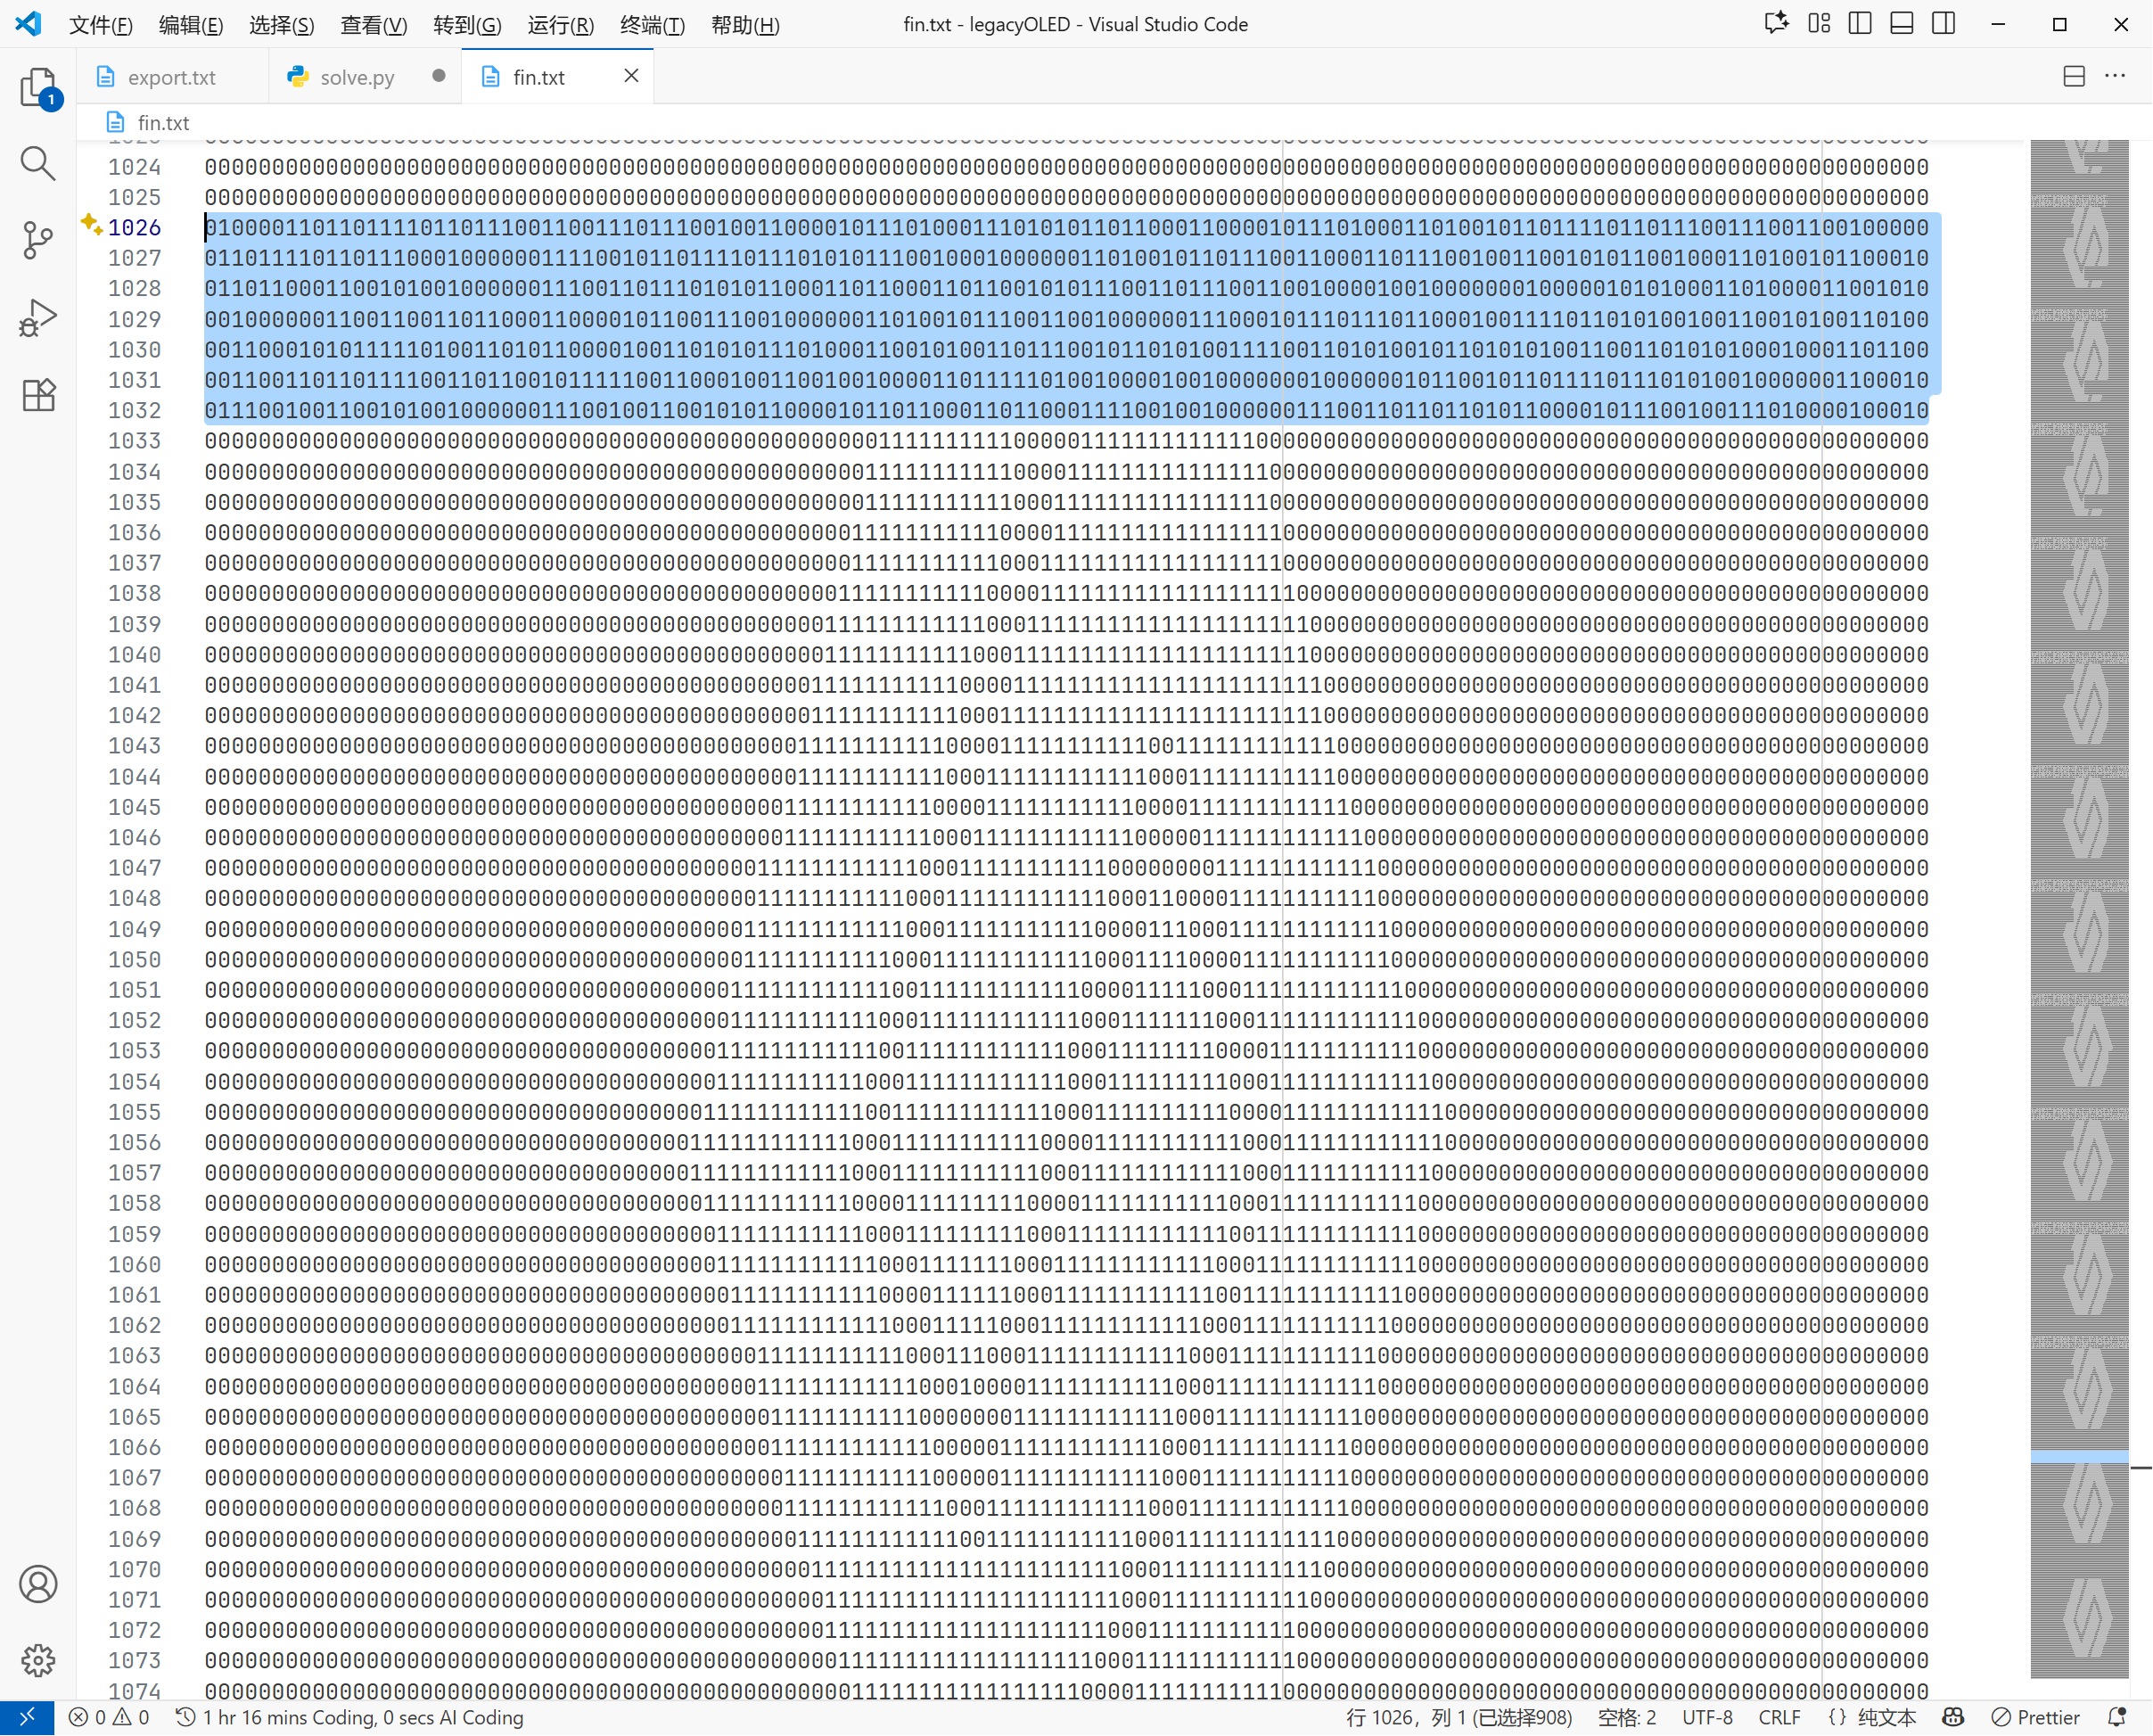Viewport: 2153px width, 1736px height.
Task: Open the Source Control view
Action: tap(38, 240)
